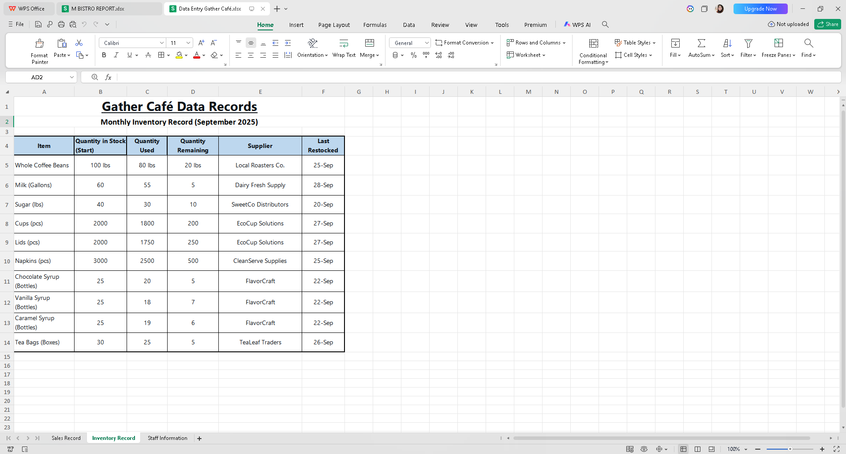Align text to the bottom of cell
This screenshot has width=846, height=454.
(263, 43)
